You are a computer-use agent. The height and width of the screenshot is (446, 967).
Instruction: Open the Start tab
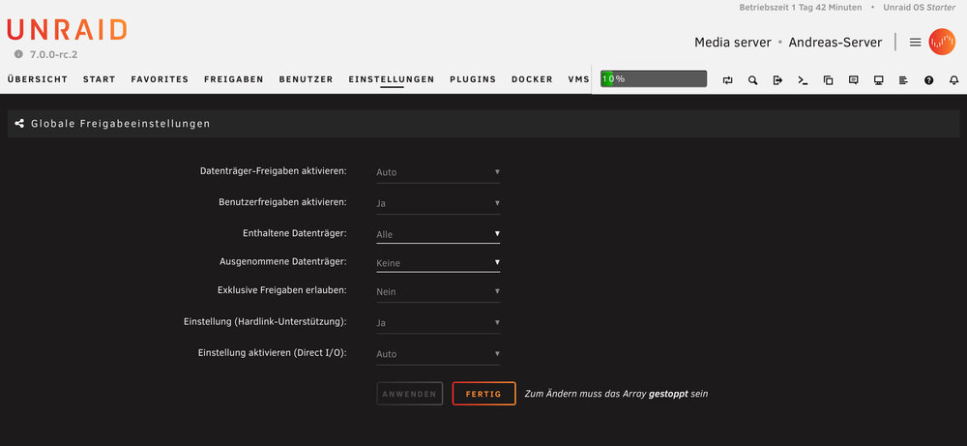click(x=100, y=79)
